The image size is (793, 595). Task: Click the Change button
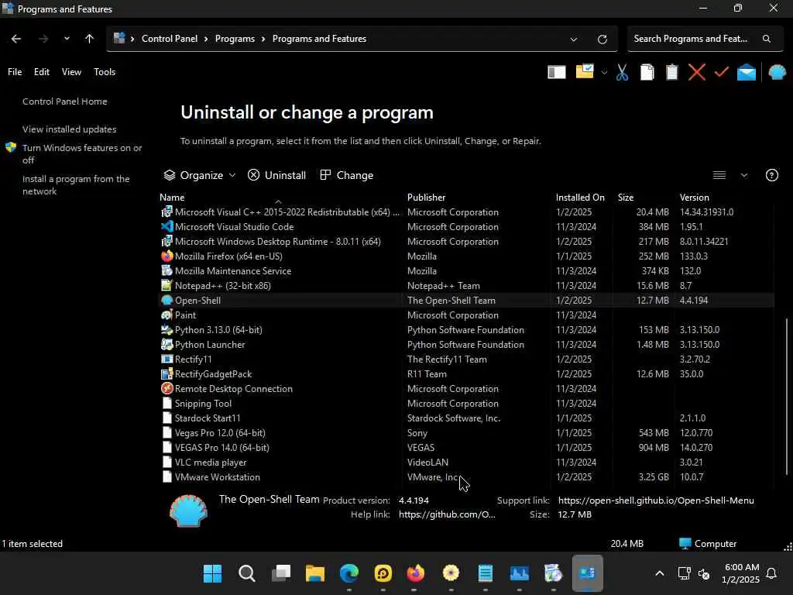pos(347,175)
